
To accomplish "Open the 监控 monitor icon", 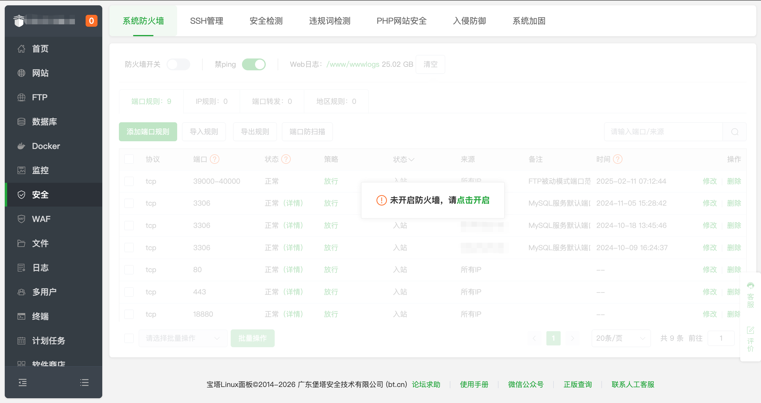I will point(21,170).
